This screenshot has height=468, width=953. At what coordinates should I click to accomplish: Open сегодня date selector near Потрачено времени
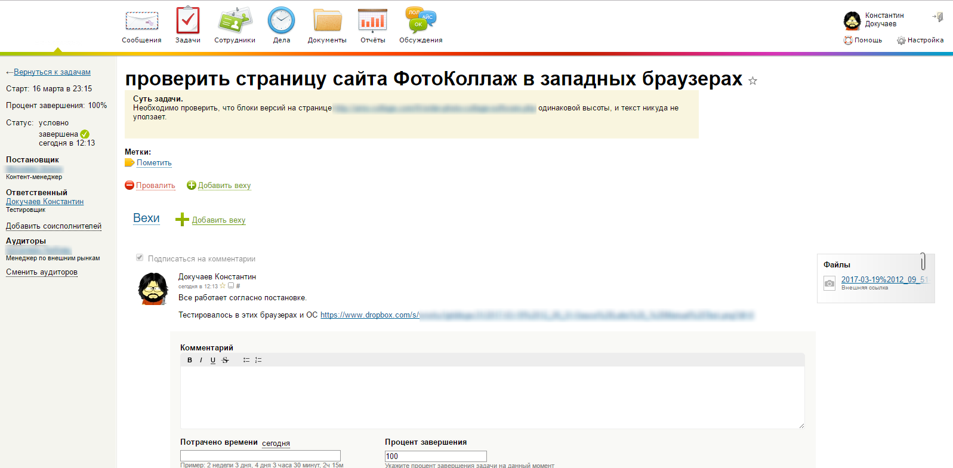pyautogui.click(x=276, y=443)
